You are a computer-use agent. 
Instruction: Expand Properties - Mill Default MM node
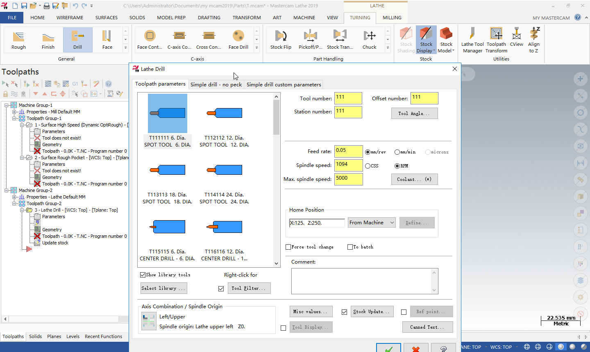(x=14, y=112)
